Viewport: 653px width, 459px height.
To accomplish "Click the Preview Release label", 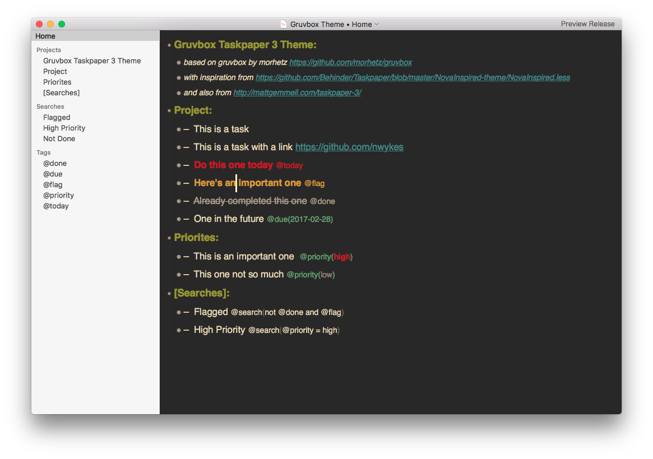I will pyautogui.click(x=587, y=24).
